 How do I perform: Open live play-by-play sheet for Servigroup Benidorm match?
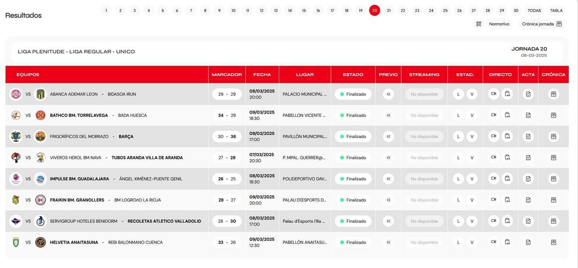[507, 221]
